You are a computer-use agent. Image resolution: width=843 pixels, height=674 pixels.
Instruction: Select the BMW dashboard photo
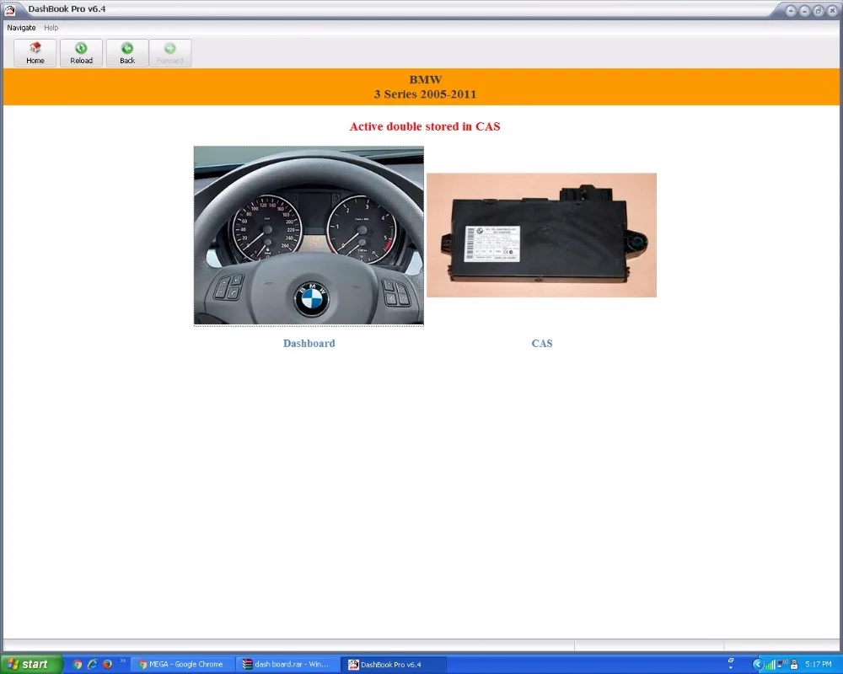(x=309, y=236)
